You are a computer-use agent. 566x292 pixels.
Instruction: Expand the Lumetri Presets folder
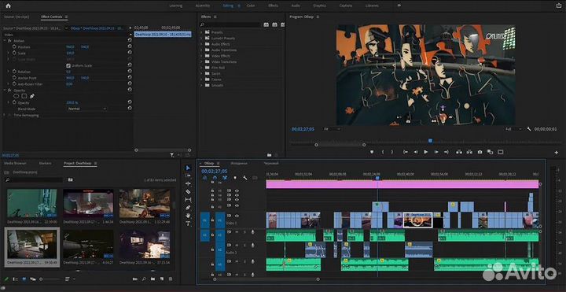pyautogui.click(x=202, y=39)
